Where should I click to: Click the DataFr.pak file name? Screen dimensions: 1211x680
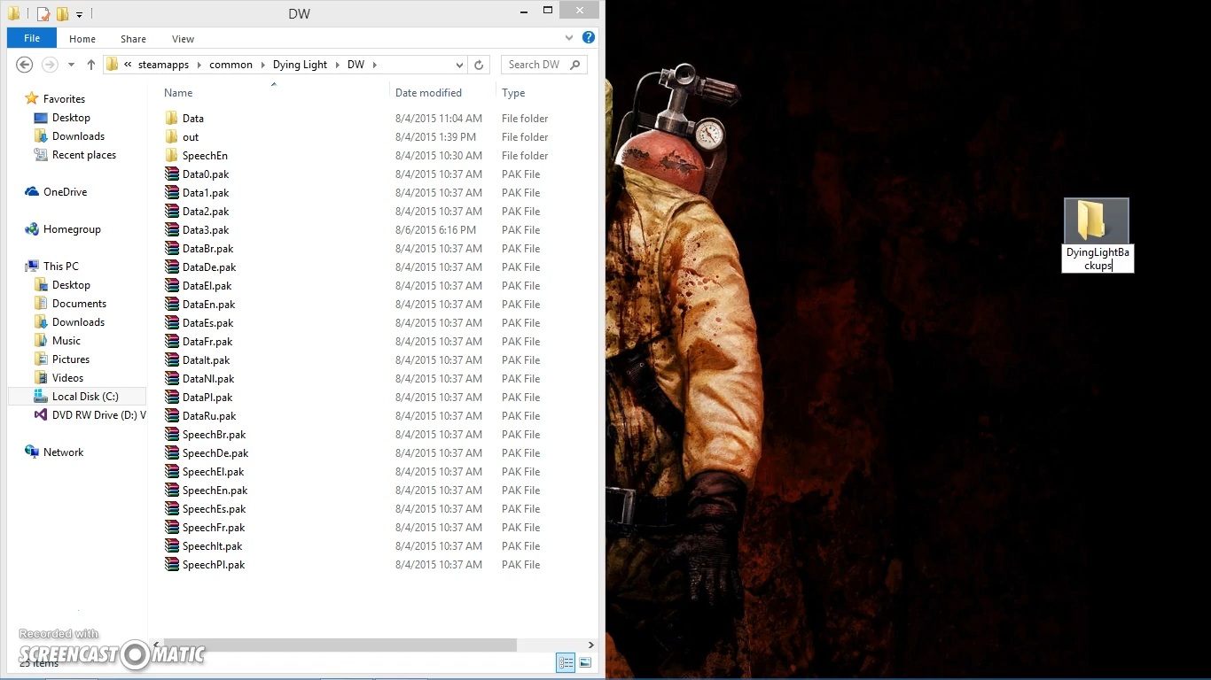tap(207, 342)
